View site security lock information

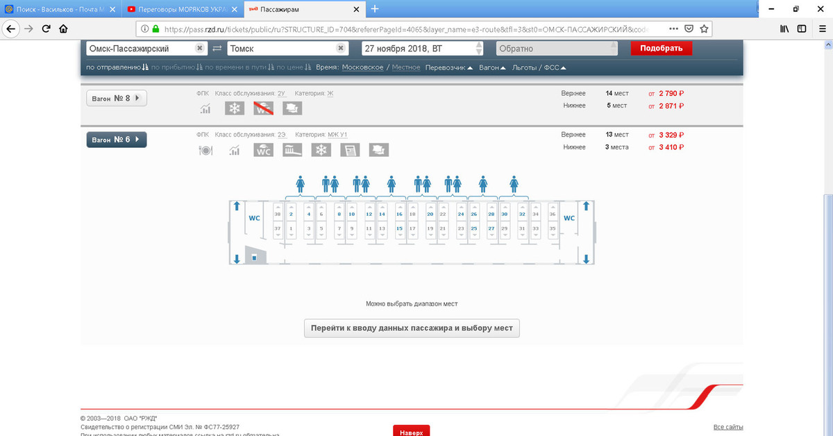pyautogui.click(x=155, y=29)
